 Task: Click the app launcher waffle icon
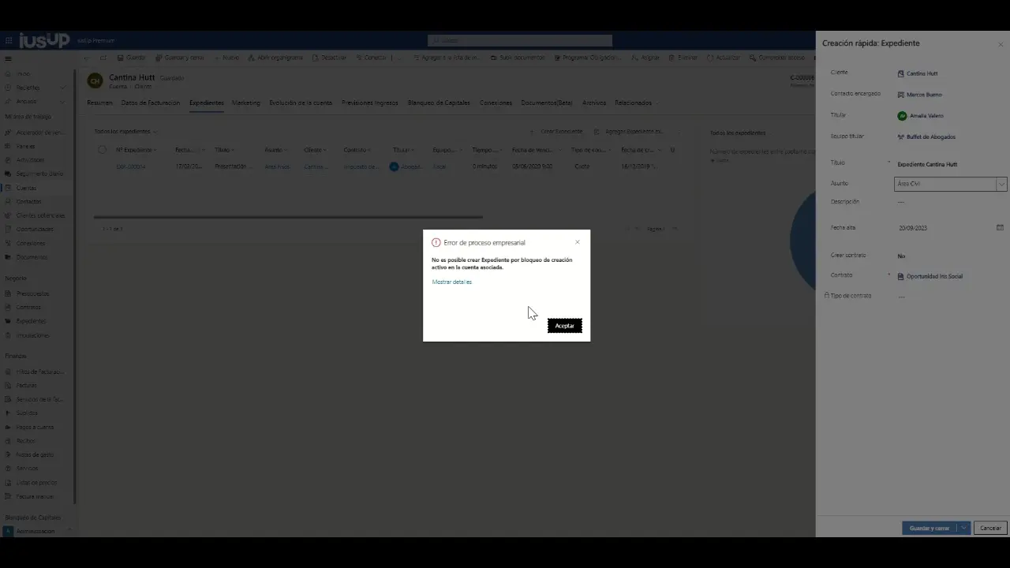pos(9,40)
